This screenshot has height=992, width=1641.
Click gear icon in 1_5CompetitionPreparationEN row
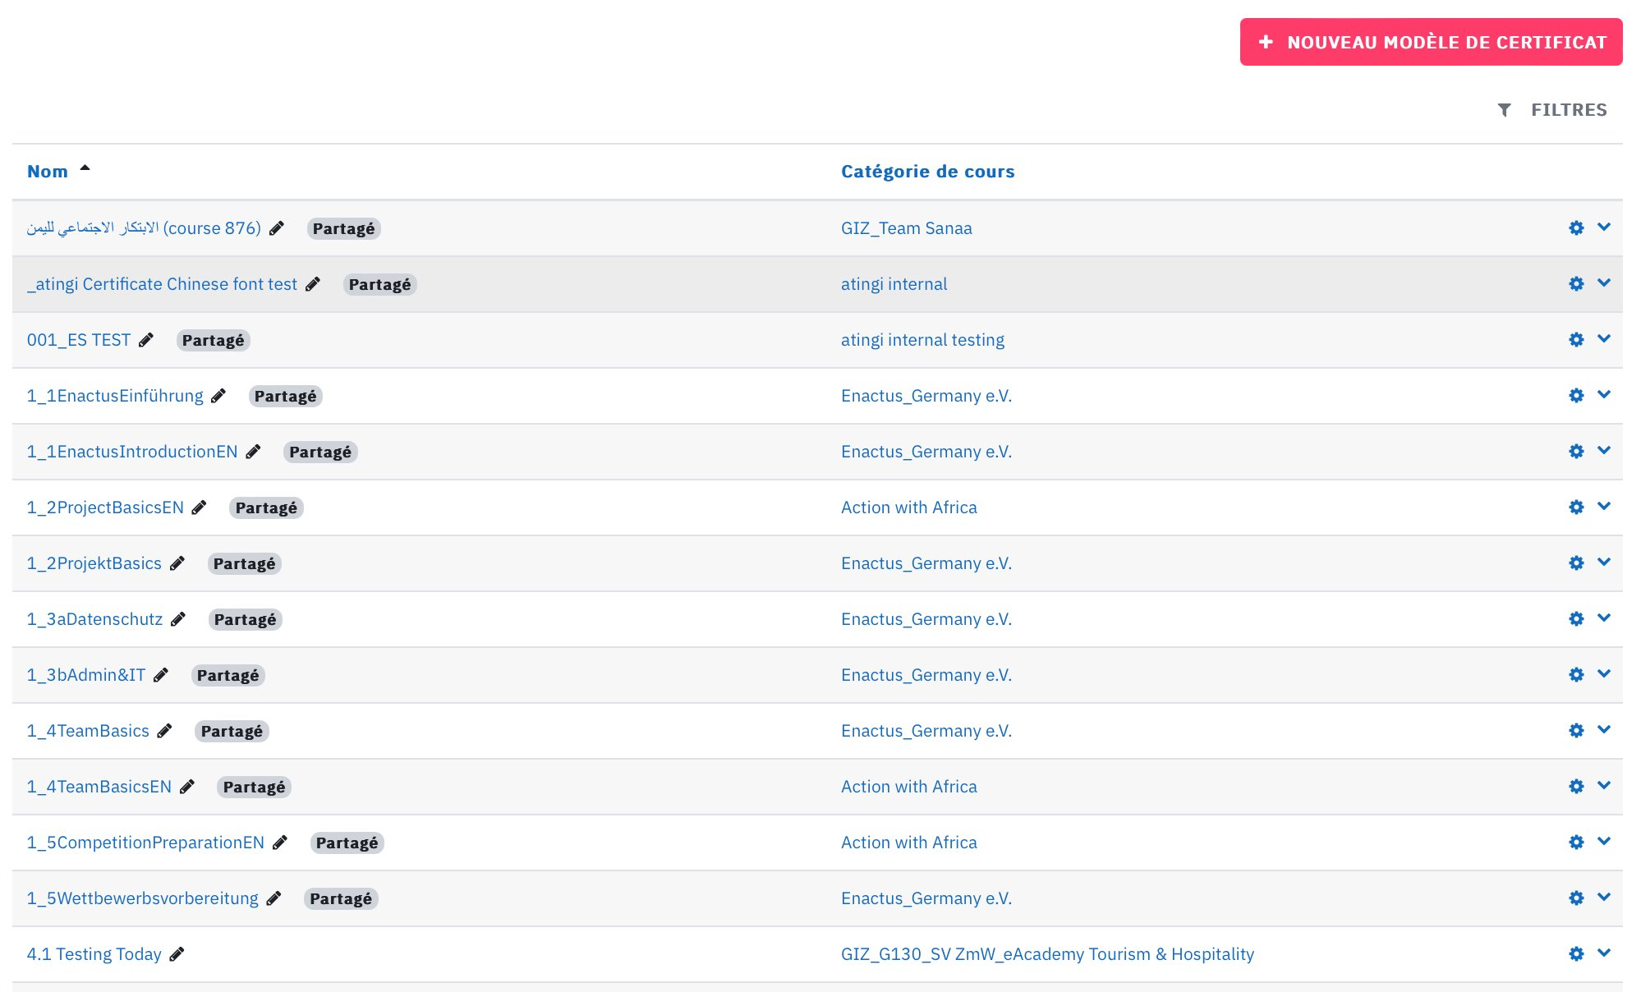tap(1576, 843)
